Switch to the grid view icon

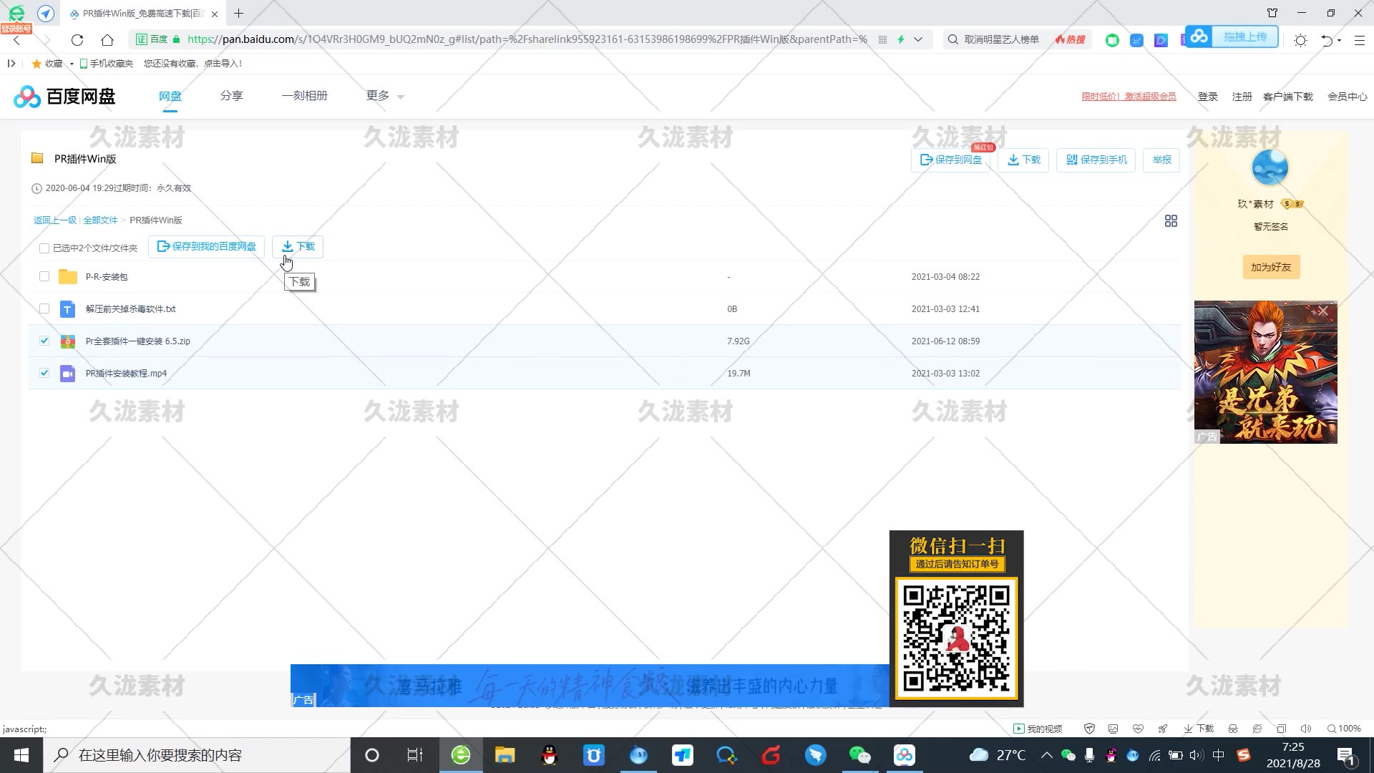pyautogui.click(x=1171, y=221)
